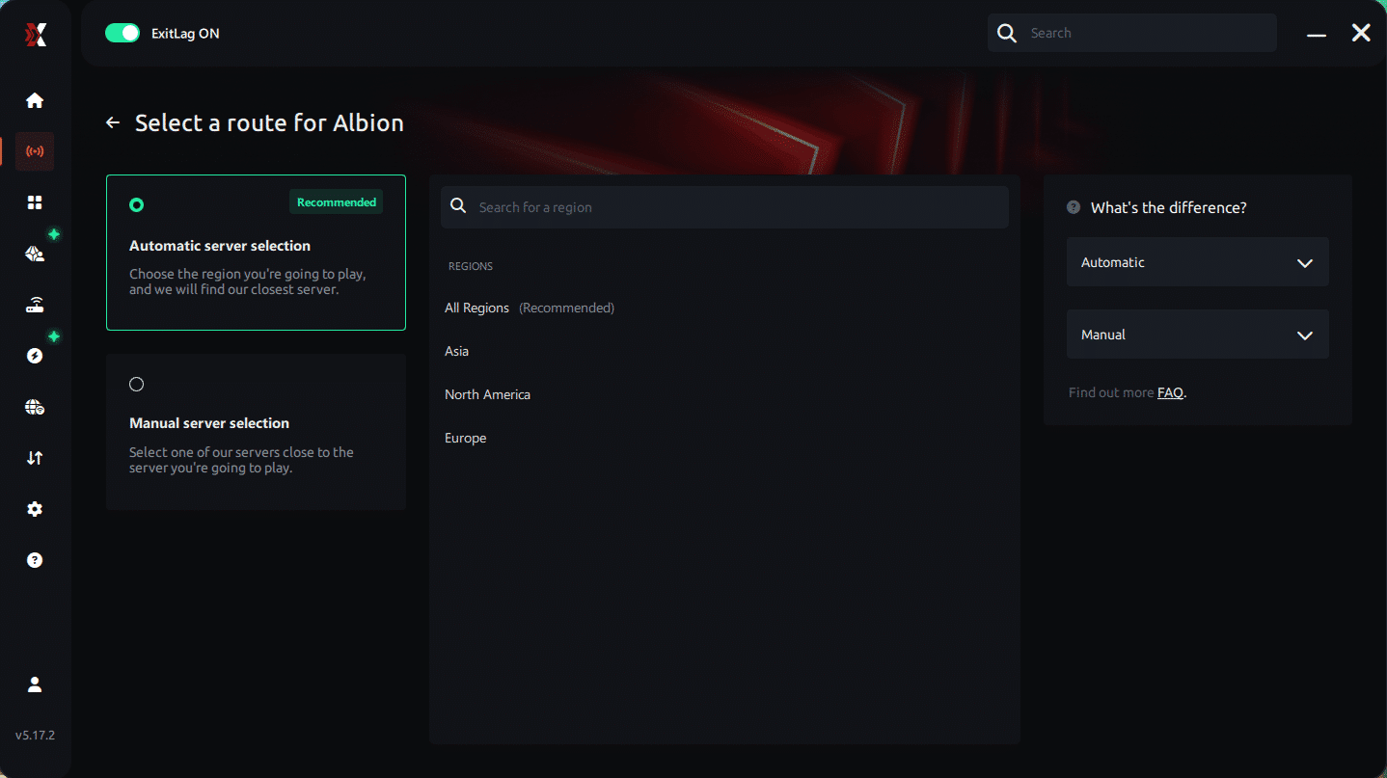Focus the Search for a region field
This screenshot has width=1387, height=778.
(x=724, y=207)
